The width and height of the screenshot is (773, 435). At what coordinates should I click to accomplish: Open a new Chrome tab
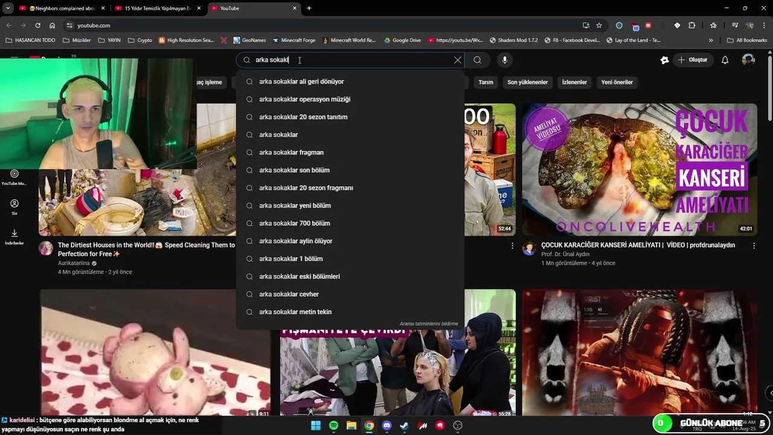309,8
